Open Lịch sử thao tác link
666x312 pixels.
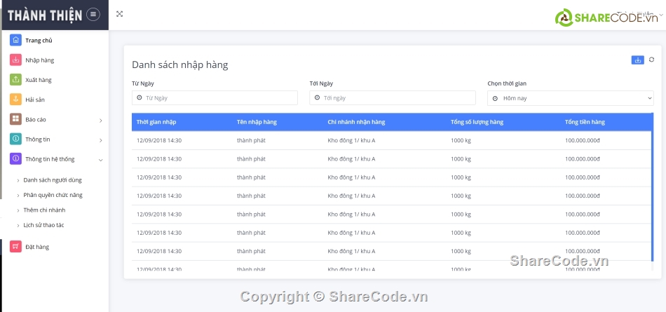43,225
